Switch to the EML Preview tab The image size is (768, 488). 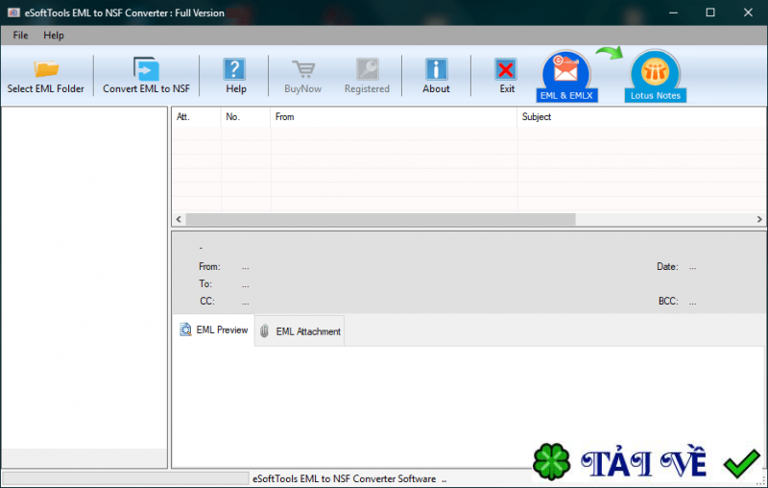pos(213,330)
